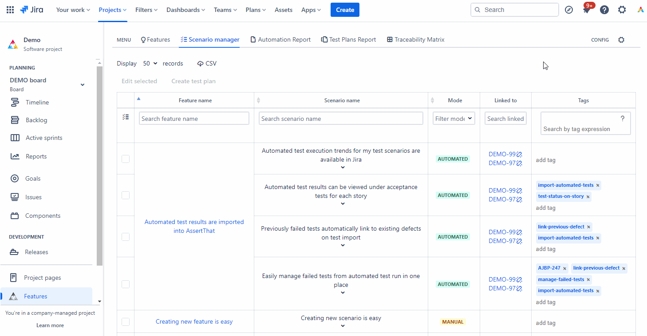The image size is (647, 336).
Task: Switch to the Automation Report tab
Action: (x=280, y=39)
